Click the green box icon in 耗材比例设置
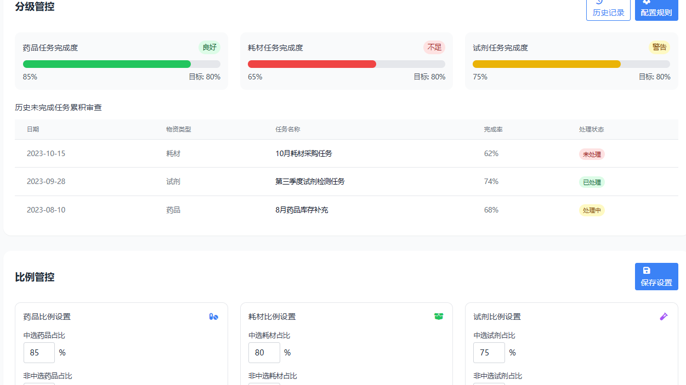The image size is (686, 385). (x=439, y=317)
